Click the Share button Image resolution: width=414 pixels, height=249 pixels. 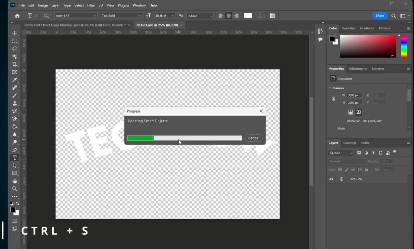pos(380,16)
